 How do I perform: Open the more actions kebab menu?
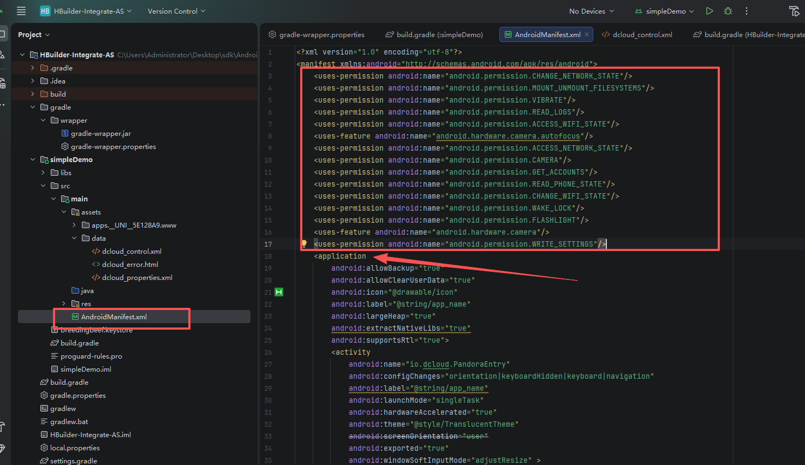pos(747,11)
